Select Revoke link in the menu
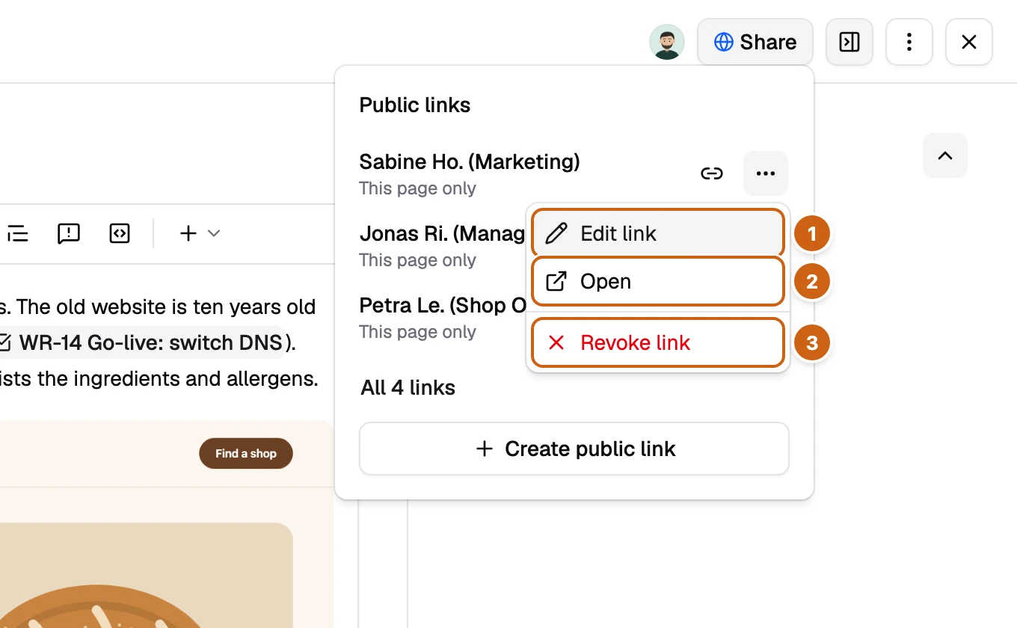 tap(658, 342)
